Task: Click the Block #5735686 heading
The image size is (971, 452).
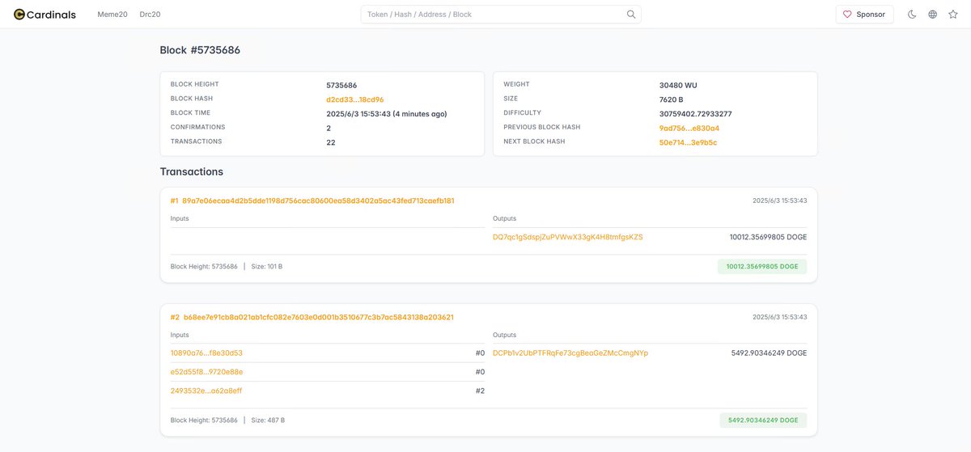Action: coord(200,50)
